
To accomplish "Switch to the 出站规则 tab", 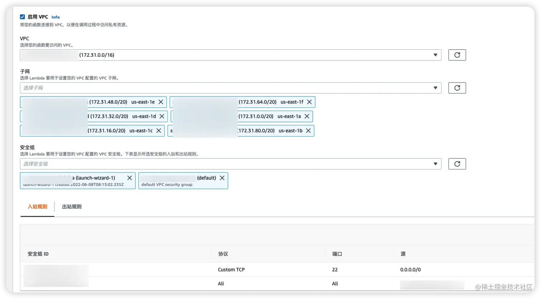I will [72, 207].
